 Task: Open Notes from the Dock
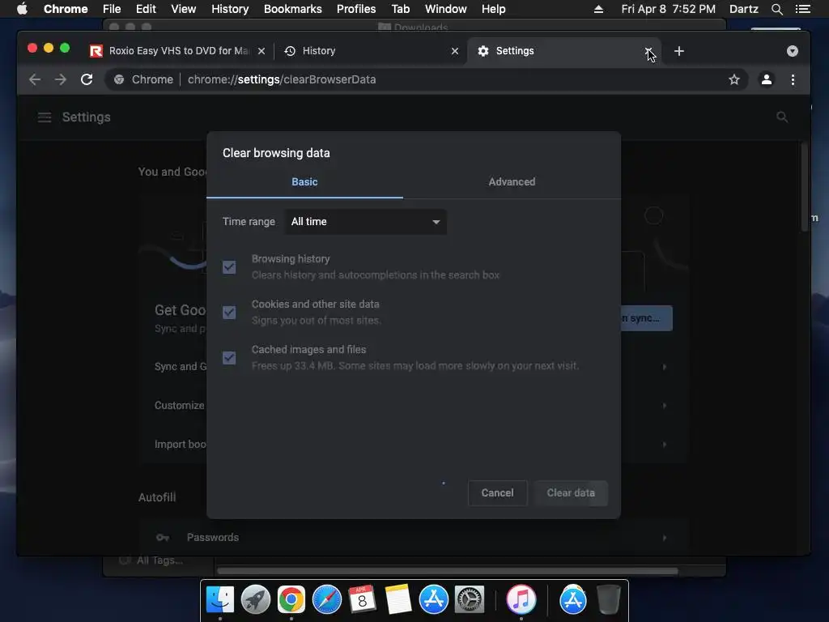pyautogui.click(x=398, y=599)
